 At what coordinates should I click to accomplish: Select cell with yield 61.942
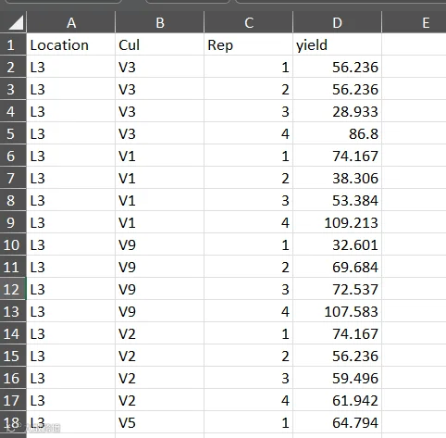pyautogui.click(x=337, y=400)
